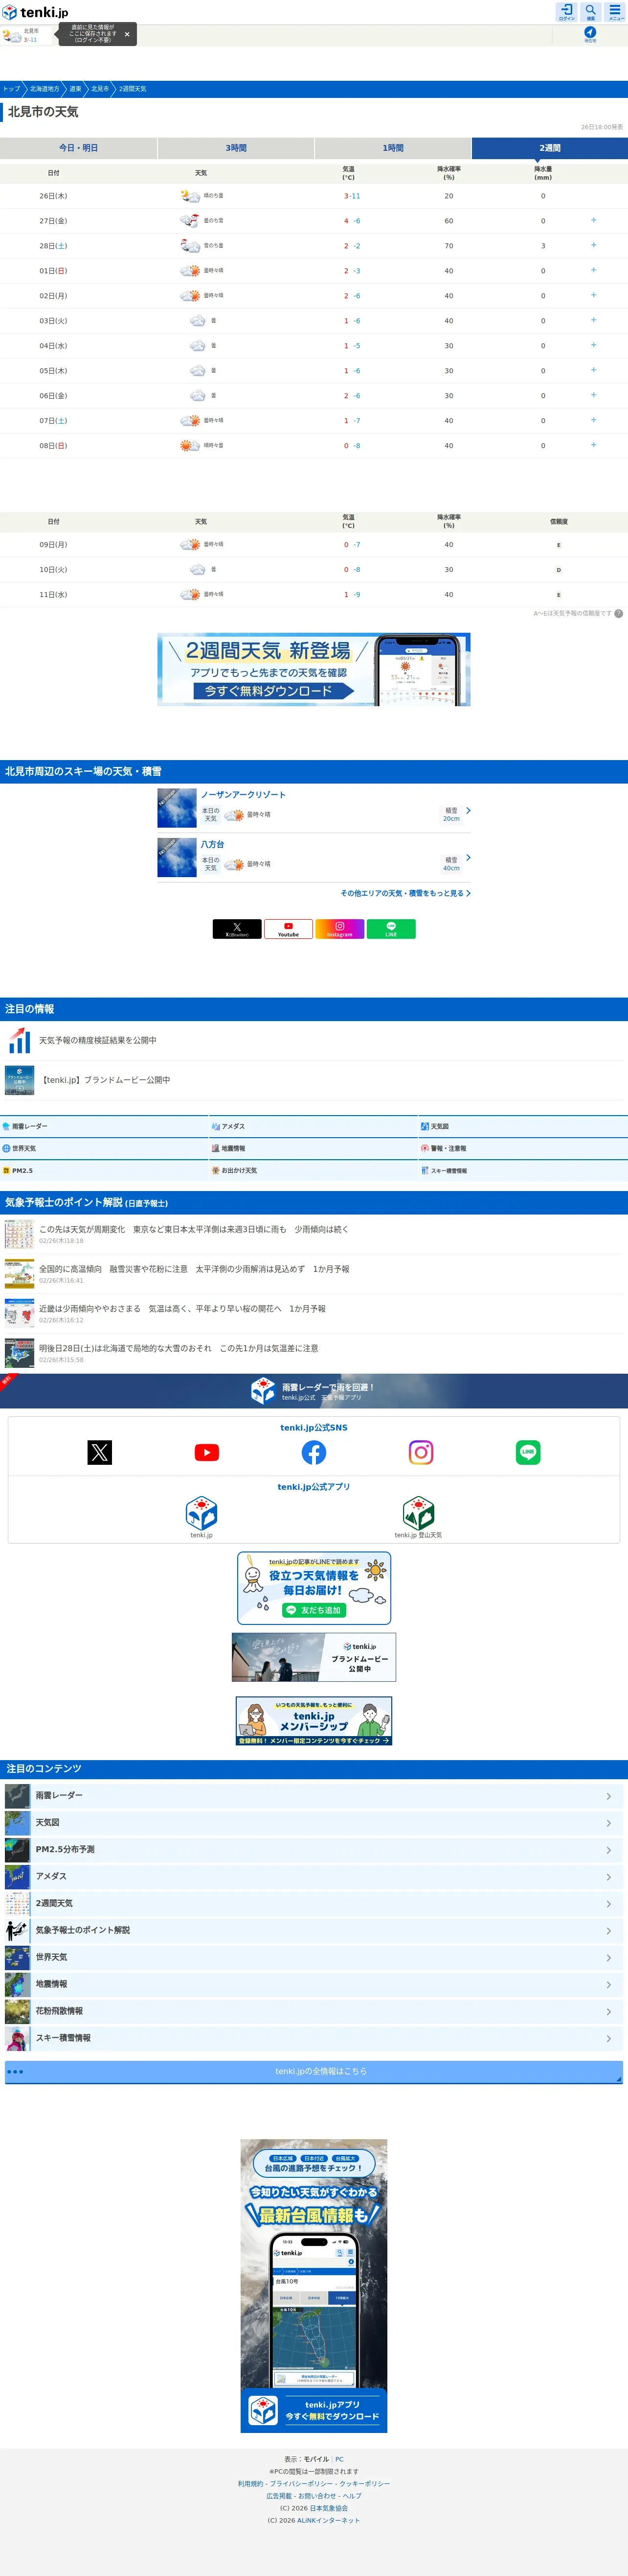
Task: Open 気象予報士のポイント解説 content row
Action: [x=314, y=1930]
